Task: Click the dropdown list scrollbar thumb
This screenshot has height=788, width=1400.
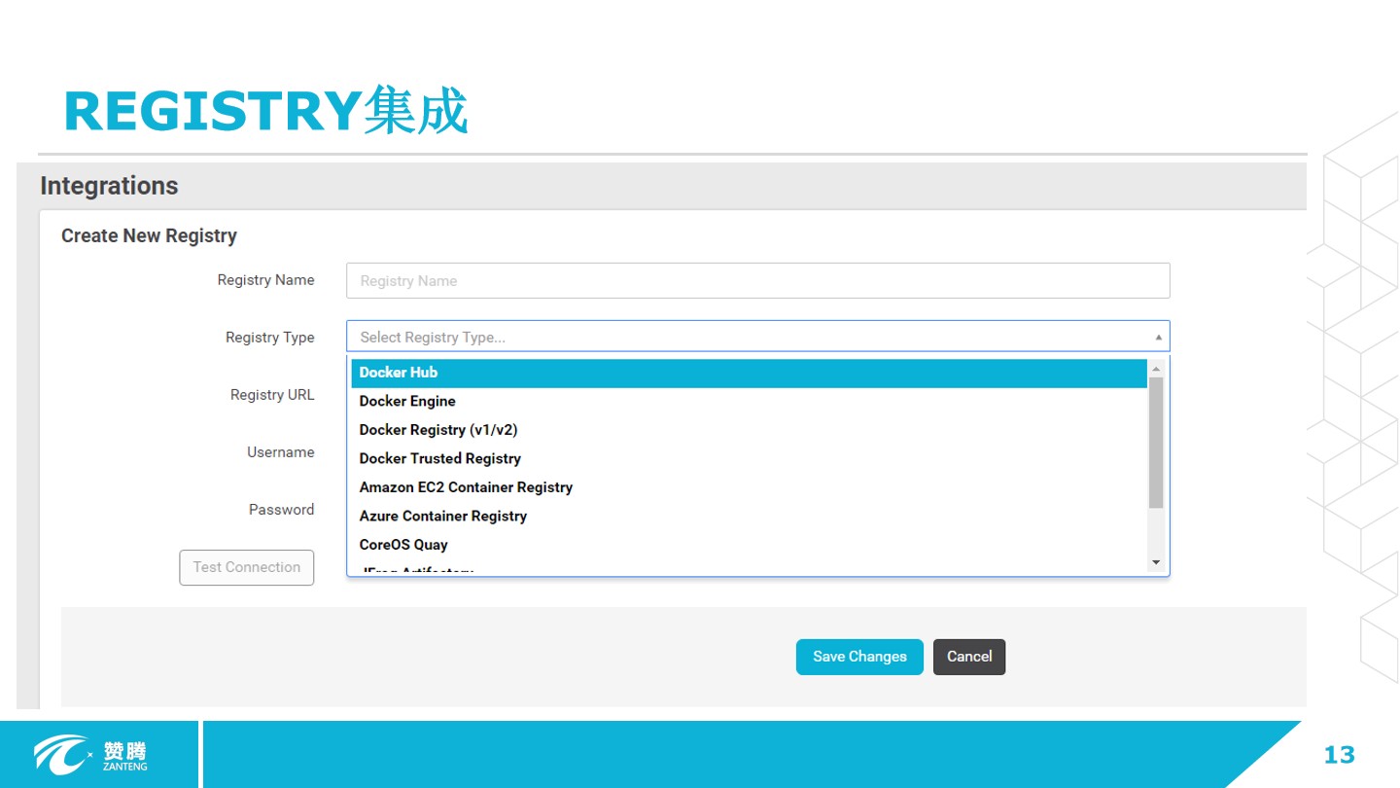Action: click(1156, 443)
